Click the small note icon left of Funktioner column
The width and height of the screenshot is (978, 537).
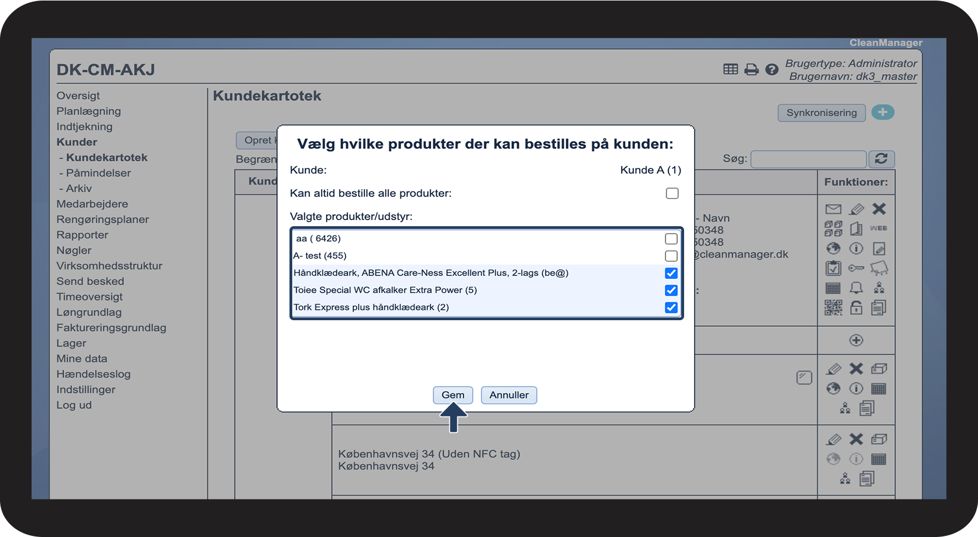pos(804,378)
